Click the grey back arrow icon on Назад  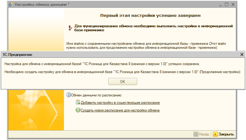coord(196,134)
